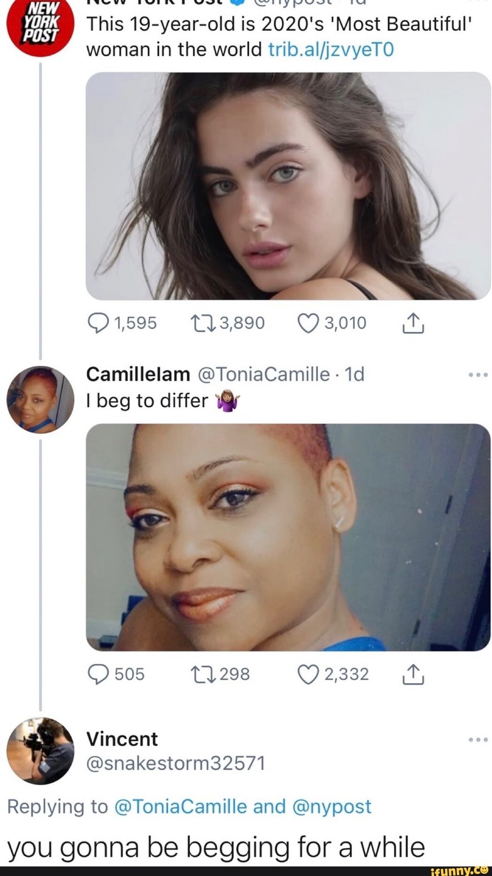Image resolution: width=492 pixels, height=876 pixels.
Task: Open the New York Post tweet photo
Action: [x=288, y=186]
